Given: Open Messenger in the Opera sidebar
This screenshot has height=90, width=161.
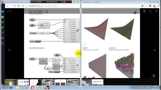Looking at the screenshot, I should (3, 12).
